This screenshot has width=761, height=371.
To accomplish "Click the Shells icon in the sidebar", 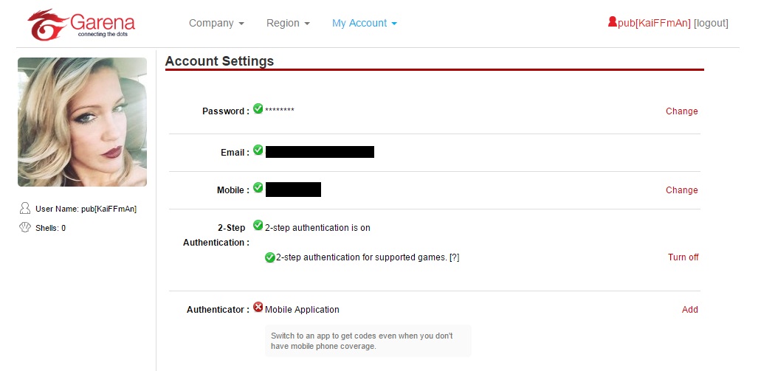I will pyautogui.click(x=25, y=227).
